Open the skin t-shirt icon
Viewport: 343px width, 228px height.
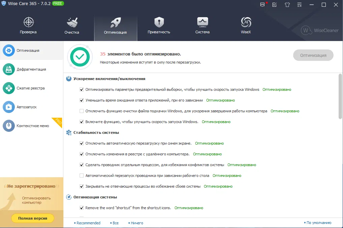287,5
